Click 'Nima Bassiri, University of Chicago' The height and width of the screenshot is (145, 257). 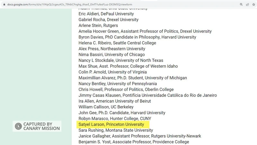[x=111, y=55]
